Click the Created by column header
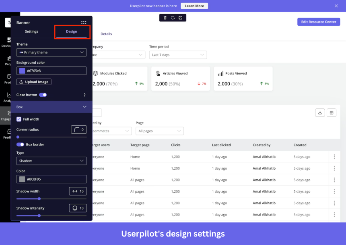 click(262, 145)
